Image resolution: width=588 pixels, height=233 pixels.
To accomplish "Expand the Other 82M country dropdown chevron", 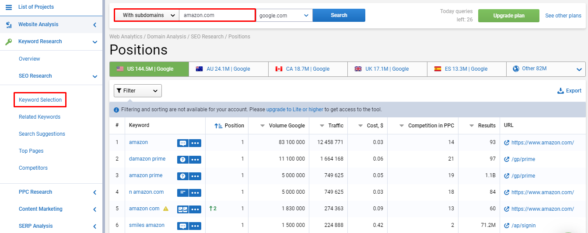I will [x=580, y=69].
